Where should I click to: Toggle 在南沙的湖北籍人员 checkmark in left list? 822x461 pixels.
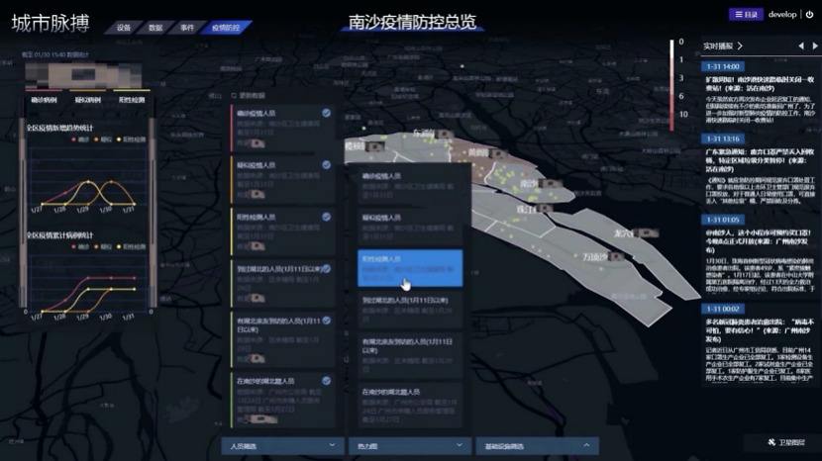click(x=327, y=379)
